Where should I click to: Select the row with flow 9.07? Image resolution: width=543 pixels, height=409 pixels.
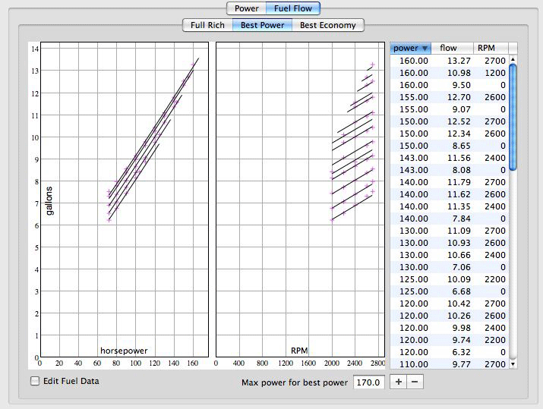tap(450, 109)
